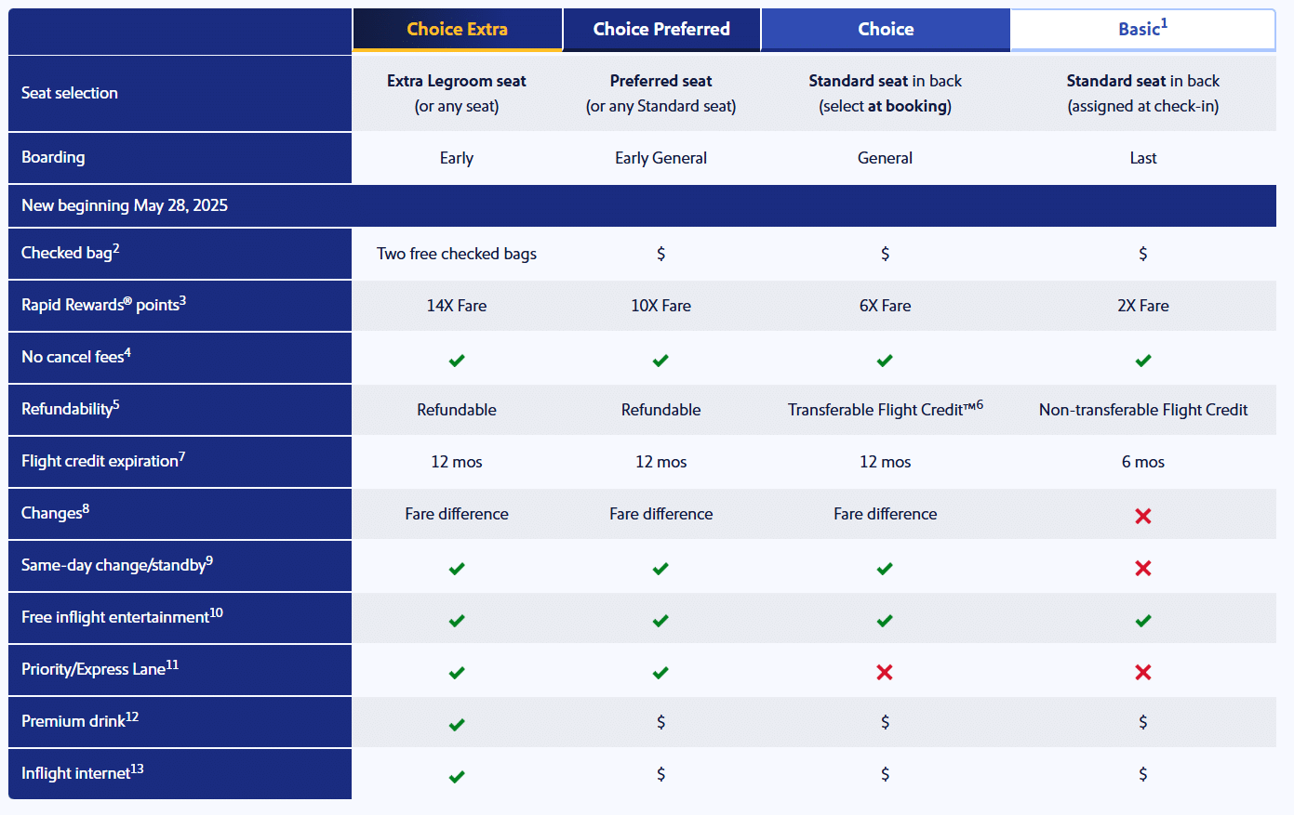Click the Inflight internet $ under Choice
The height and width of the screenshot is (815, 1294).
click(885, 774)
